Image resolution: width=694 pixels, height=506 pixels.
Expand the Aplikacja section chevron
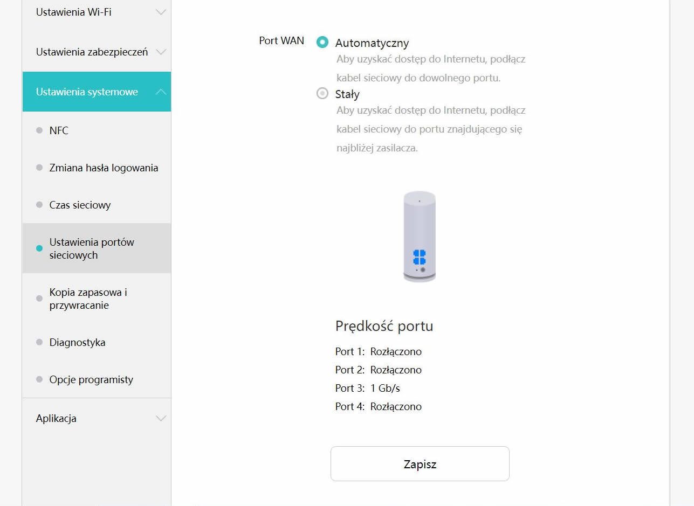coord(161,419)
